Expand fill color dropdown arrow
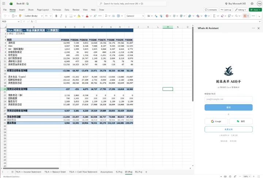The image size is (263, 178). 83,16
